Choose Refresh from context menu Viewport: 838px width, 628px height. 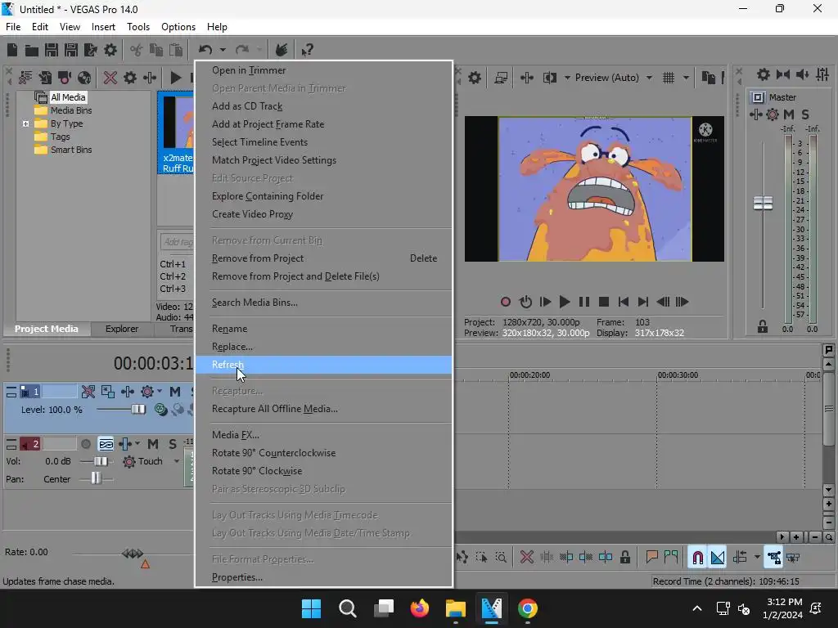click(324, 365)
